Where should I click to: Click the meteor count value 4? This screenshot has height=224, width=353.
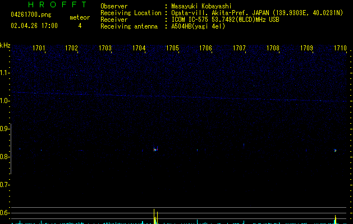tap(80, 26)
